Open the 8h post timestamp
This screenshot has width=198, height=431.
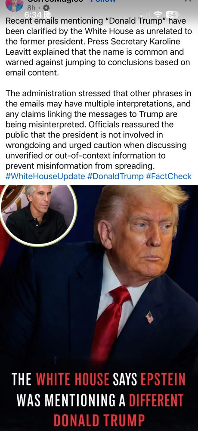pos(31,8)
